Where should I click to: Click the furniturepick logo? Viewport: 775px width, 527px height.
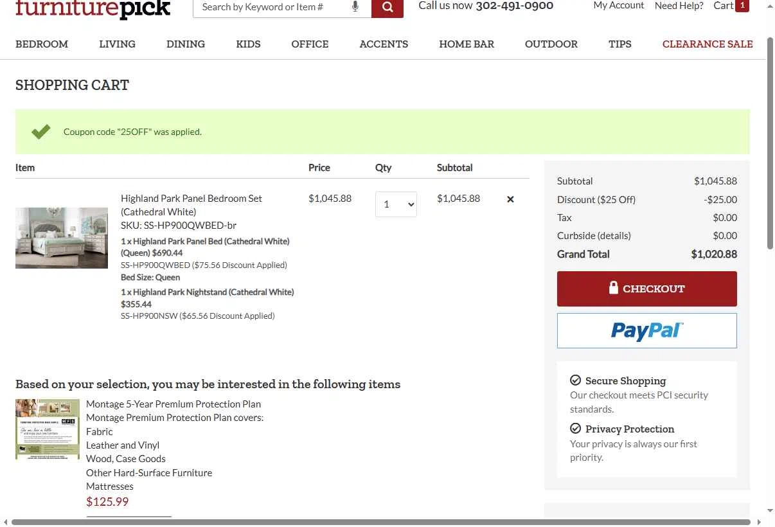coord(93,9)
